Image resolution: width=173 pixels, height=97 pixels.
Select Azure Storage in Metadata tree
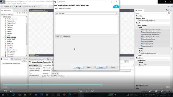(11, 37)
